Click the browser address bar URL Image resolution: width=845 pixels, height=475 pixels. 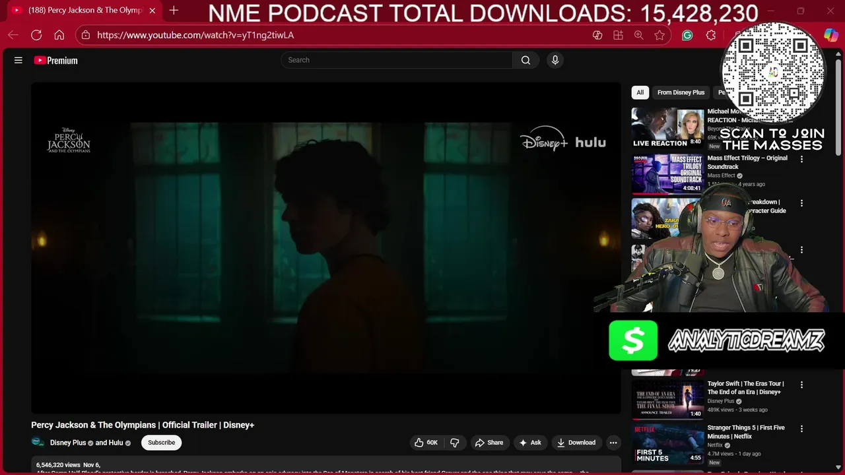(x=195, y=35)
